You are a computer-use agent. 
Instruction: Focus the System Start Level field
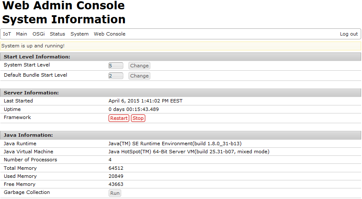[116, 66]
